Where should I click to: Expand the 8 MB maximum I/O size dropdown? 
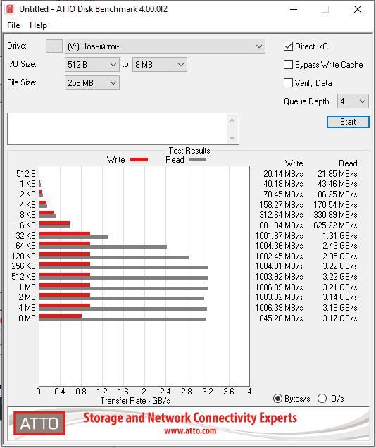click(160, 65)
